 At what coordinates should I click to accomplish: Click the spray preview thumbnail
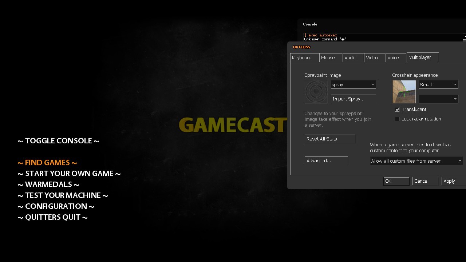(x=316, y=91)
